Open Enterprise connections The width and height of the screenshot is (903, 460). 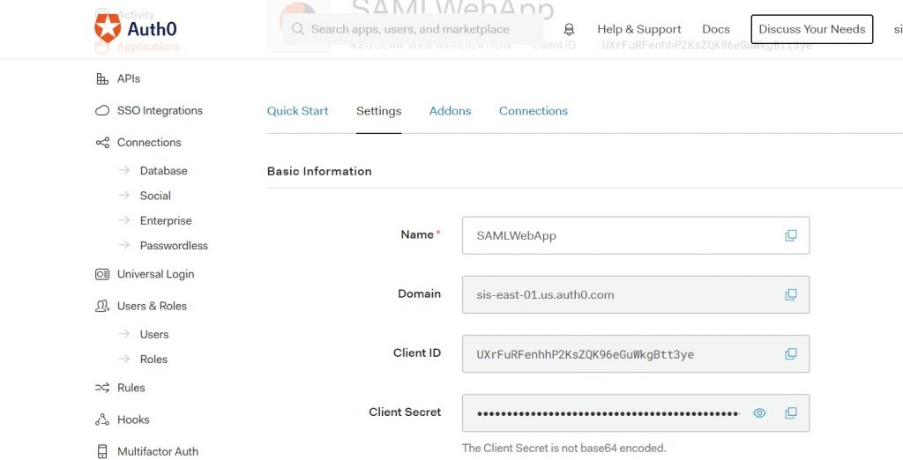point(166,220)
